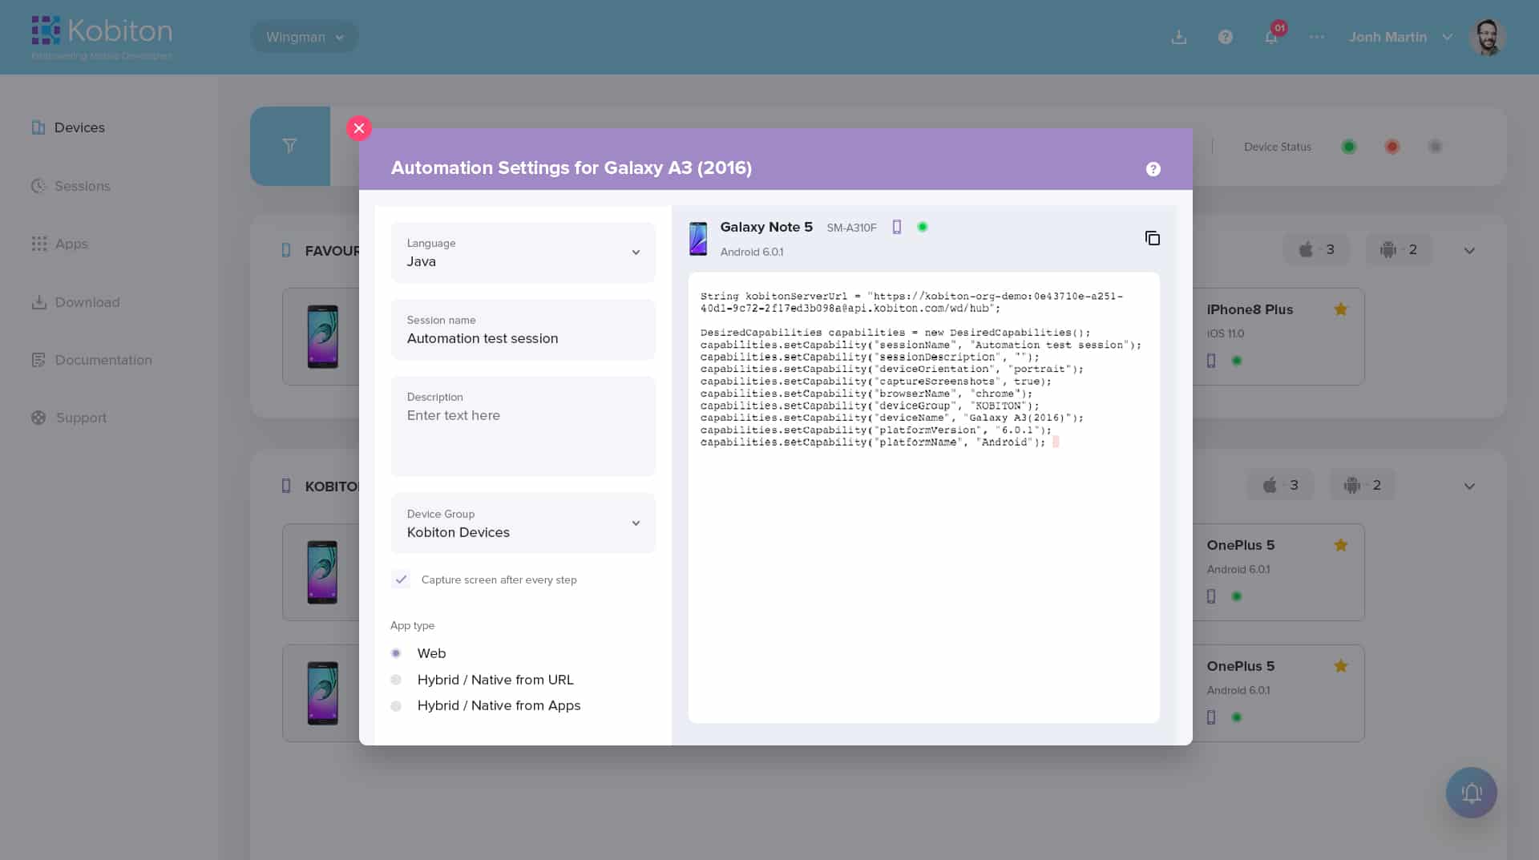Click Favourites iOS count badge
Image resolution: width=1539 pixels, height=860 pixels.
[1315, 249]
